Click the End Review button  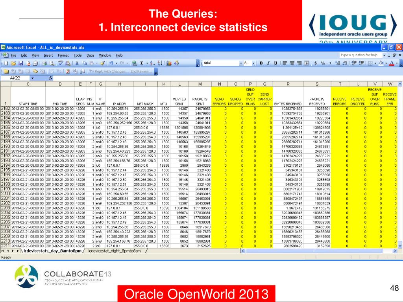pos(141,72)
